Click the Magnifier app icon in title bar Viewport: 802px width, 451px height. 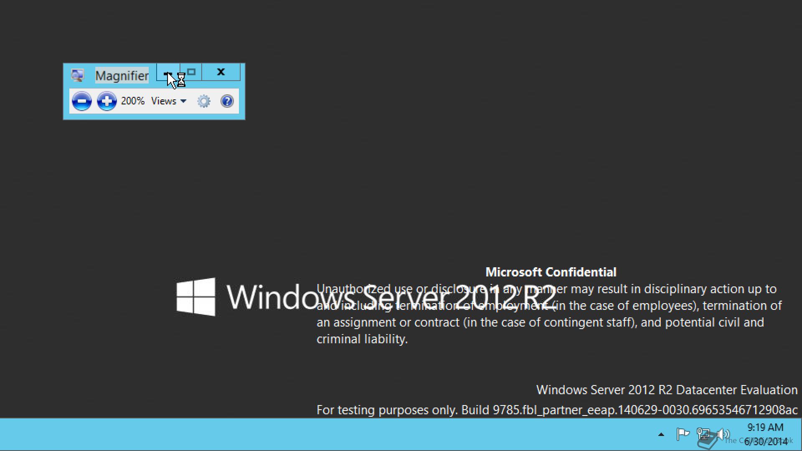point(77,75)
